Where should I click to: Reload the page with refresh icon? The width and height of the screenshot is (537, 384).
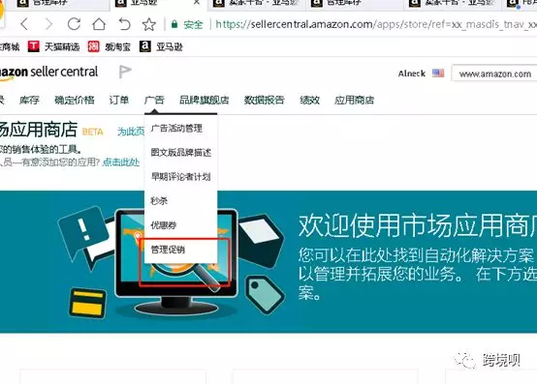click(74, 24)
